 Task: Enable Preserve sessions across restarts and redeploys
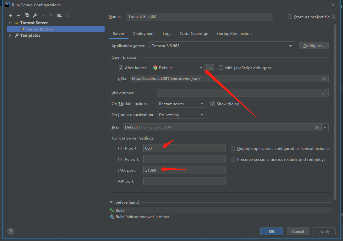click(x=233, y=159)
